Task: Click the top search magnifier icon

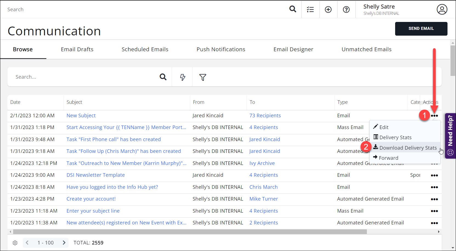Action: (x=293, y=9)
